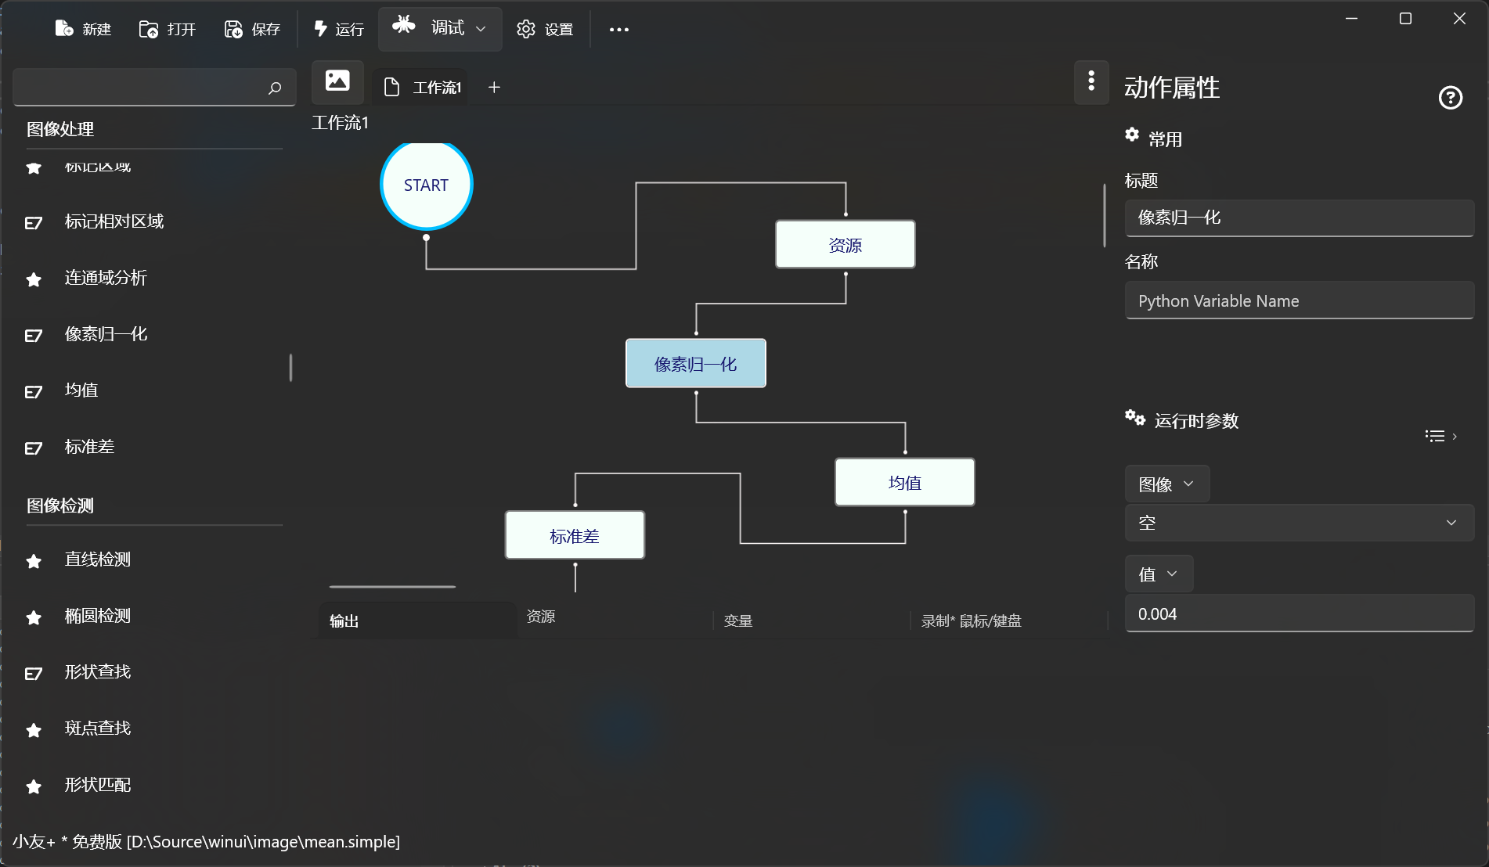This screenshot has height=867, width=1489.
Task: Select the 工作流1 tab
Action: click(x=424, y=88)
